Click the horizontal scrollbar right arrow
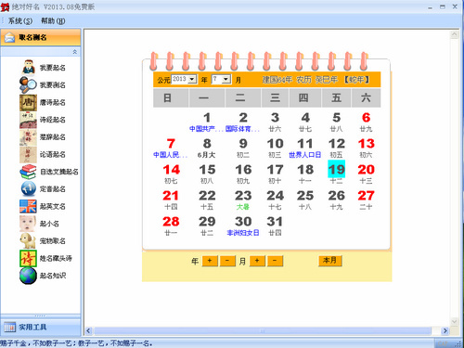 click(x=445, y=331)
